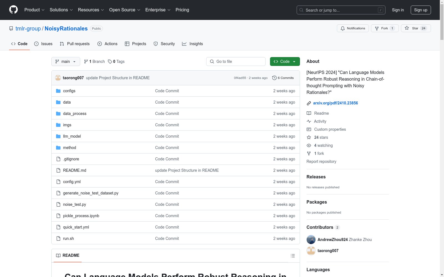Expand the Resources menu
Image resolution: width=444 pixels, height=277 pixels.
coord(91,10)
